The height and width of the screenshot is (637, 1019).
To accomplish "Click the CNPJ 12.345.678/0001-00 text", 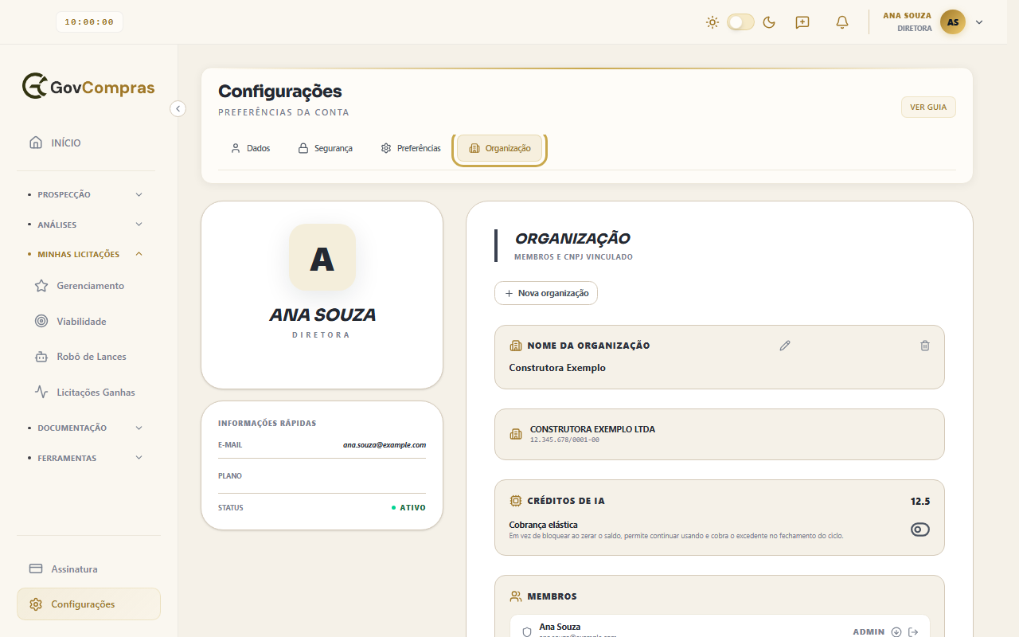I will tap(564, 440).
